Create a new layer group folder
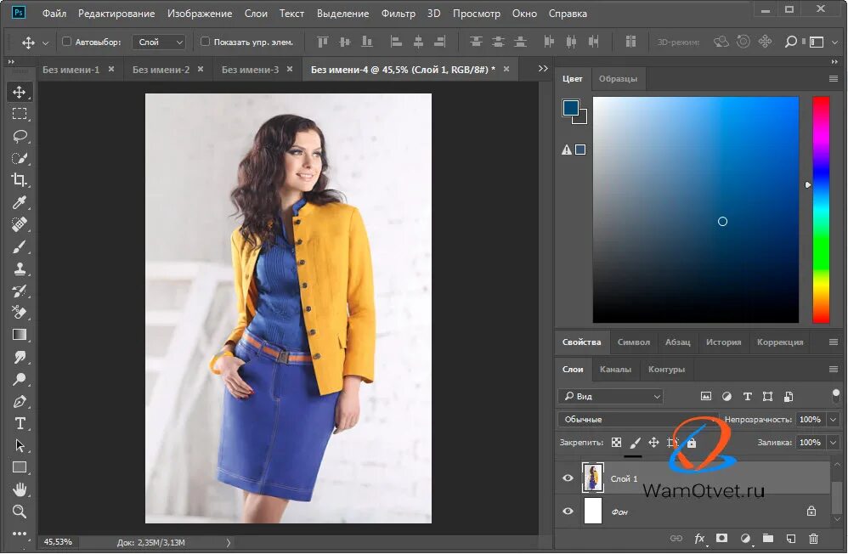848x554 pixels. pos(768,539)
